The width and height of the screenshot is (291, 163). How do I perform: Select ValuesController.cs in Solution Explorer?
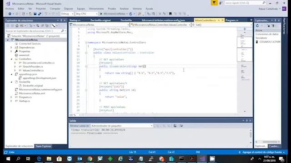[33, 71]
